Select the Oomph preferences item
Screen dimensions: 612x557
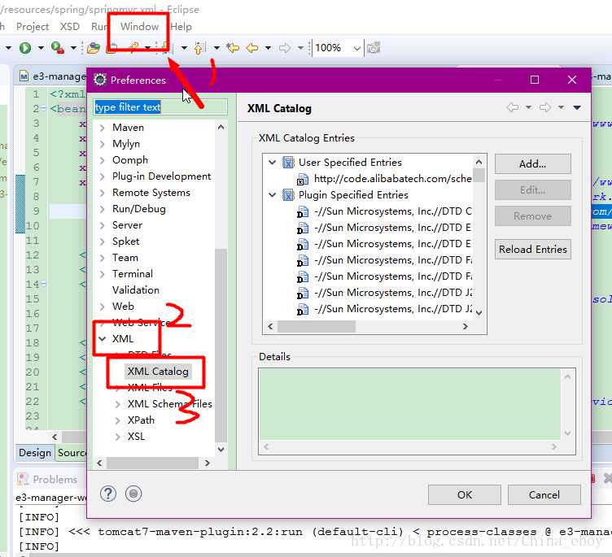pos(130,160)
